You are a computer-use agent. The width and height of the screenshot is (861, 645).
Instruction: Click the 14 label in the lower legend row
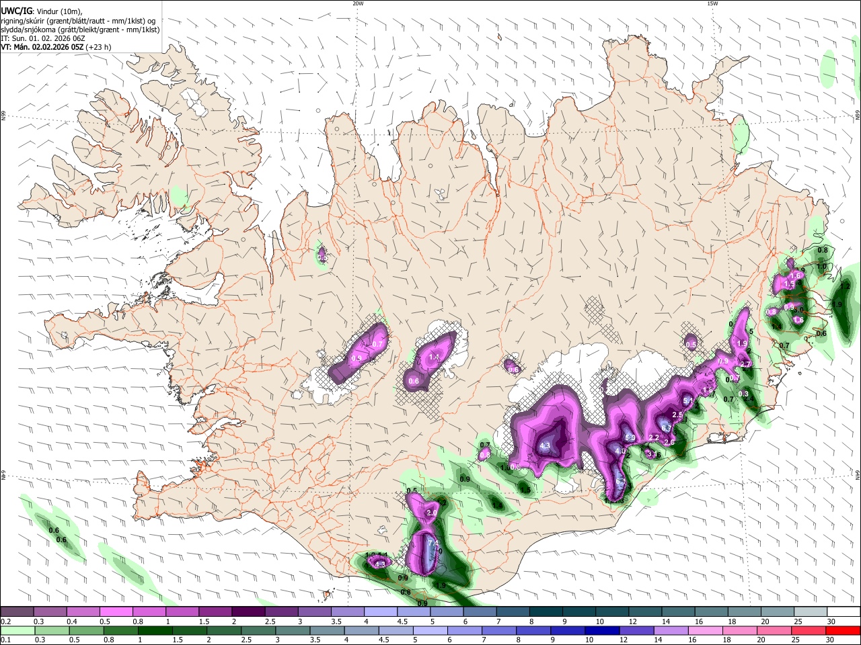tap(658, 640)
